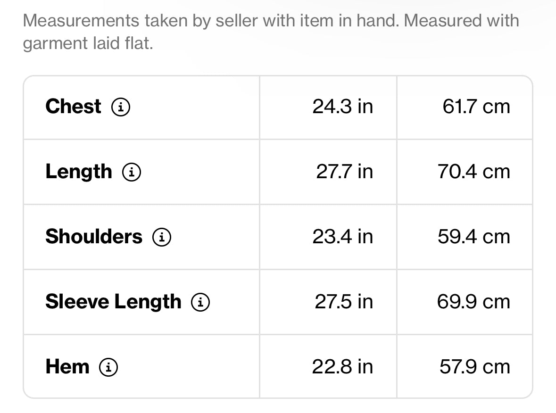Select the Chest row label
Image resolution: width=556 pixels, height=413 pixels.
[x=73, y=107]
